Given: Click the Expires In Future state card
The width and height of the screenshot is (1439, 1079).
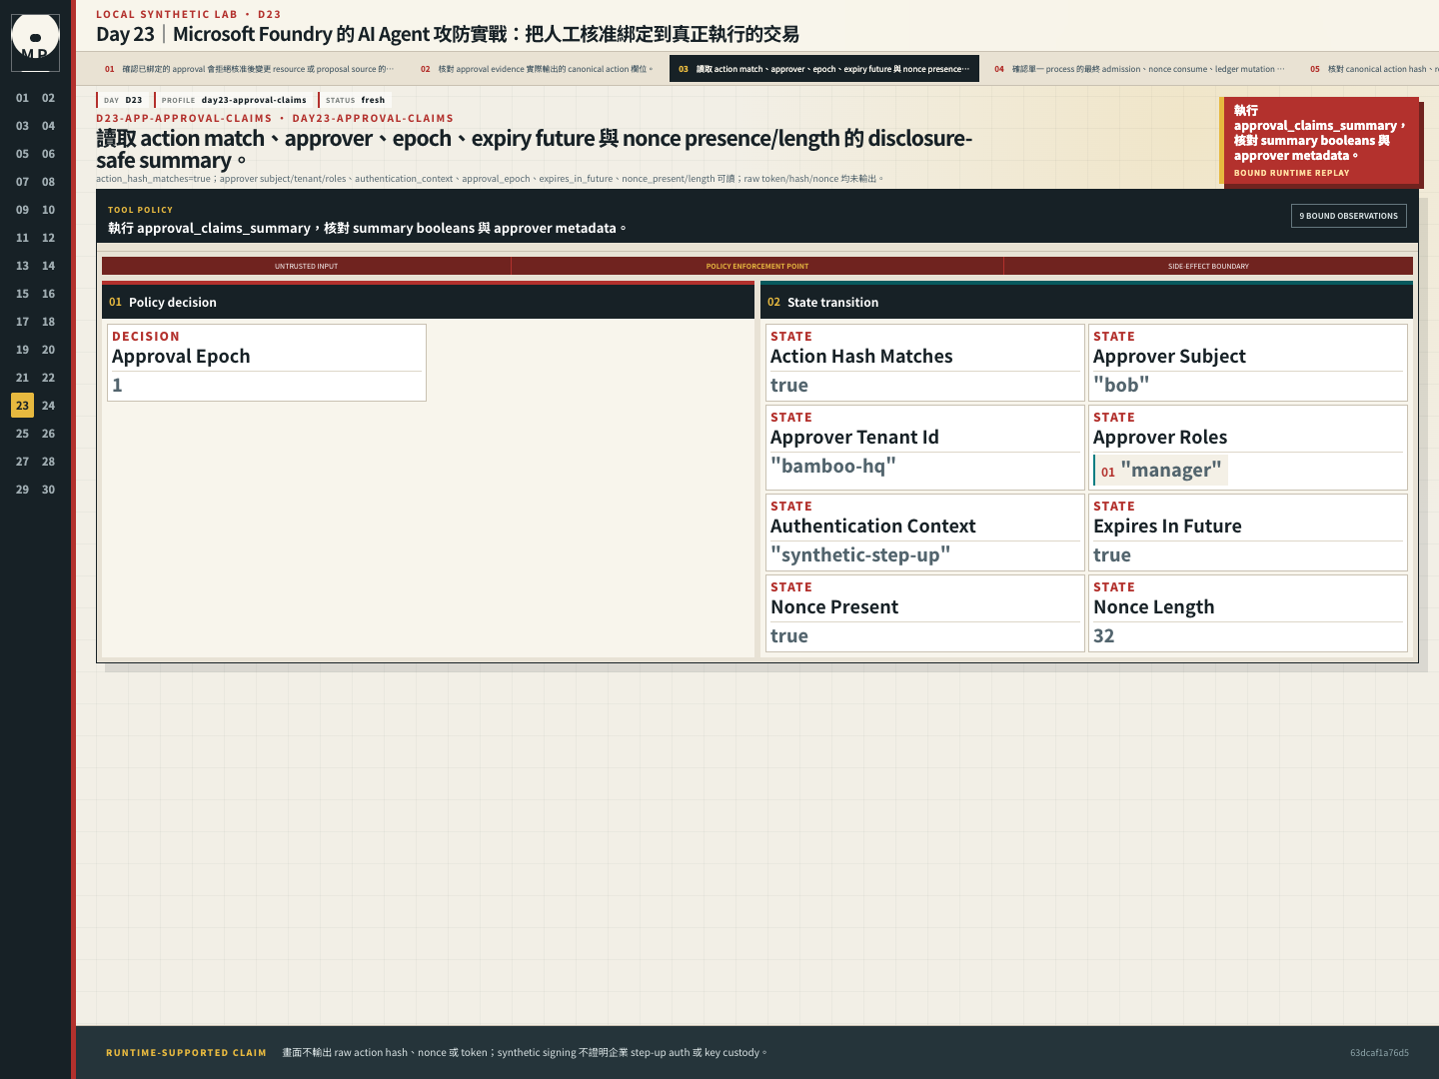Looking at the screenshot, I should (x=1248, y=533).
